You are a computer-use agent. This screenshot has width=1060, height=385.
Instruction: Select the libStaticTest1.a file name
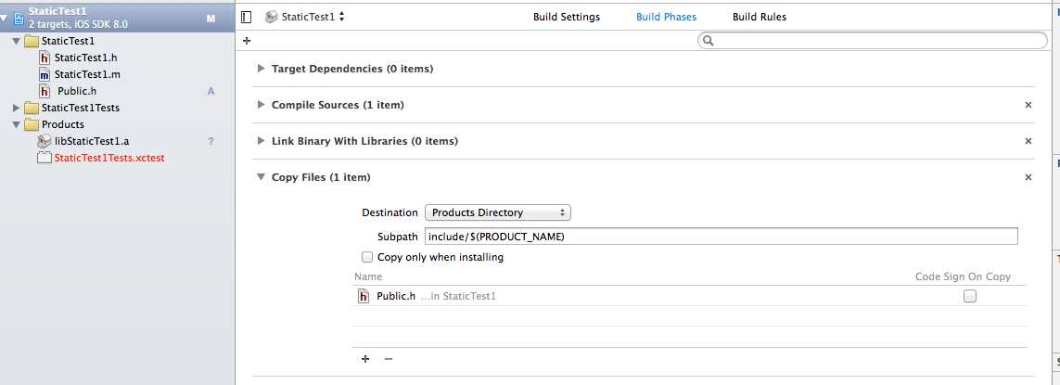coord(92,141)
